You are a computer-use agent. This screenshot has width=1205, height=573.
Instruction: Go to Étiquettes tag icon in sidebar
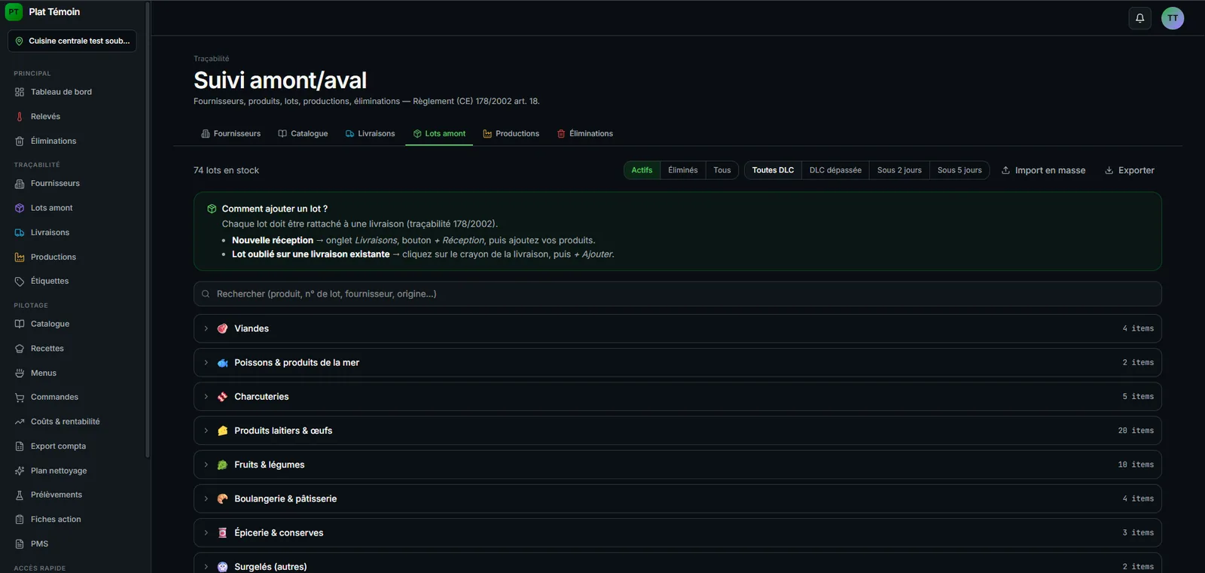(x=20, y=282)
